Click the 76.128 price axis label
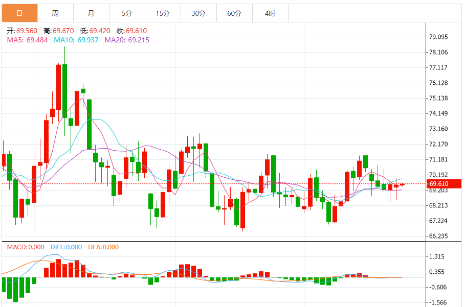This screenshot has width=465, height=307. 438,83
